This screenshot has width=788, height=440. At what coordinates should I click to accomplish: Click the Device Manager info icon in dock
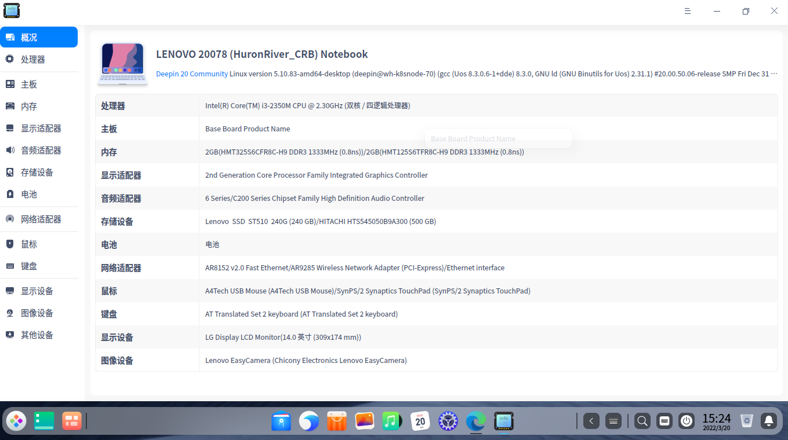(x=504, y=421)
